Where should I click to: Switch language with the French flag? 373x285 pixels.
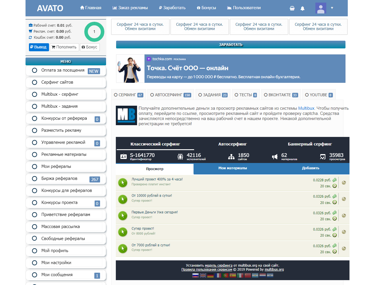(x=218, y=275)
